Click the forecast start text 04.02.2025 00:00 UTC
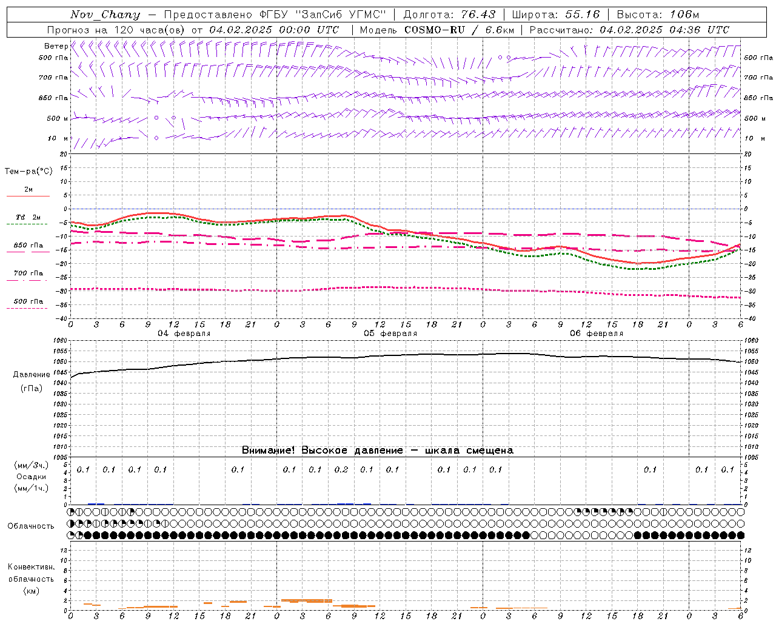Screen dimensions: 776x621 tap(274, 30)
